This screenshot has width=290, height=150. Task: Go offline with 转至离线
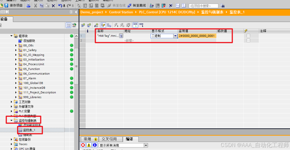point(137,6)
